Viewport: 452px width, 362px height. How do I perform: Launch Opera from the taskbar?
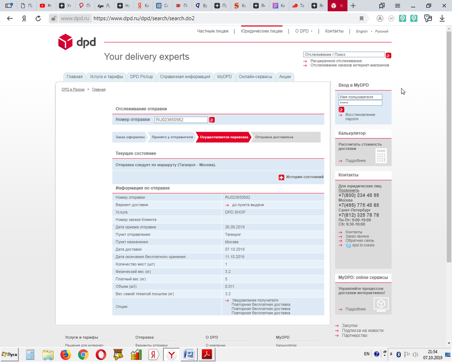coord(101,354)
